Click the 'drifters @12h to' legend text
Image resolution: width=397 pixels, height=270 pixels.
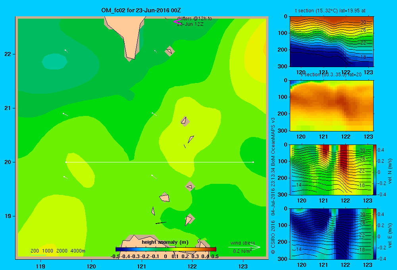tap(195, 19)
